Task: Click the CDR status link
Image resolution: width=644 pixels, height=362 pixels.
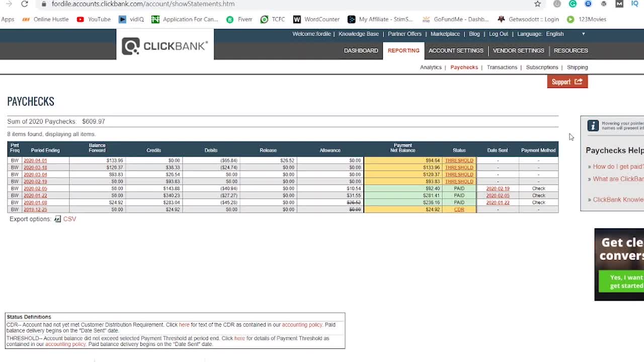Action: (x=459, y=210)
